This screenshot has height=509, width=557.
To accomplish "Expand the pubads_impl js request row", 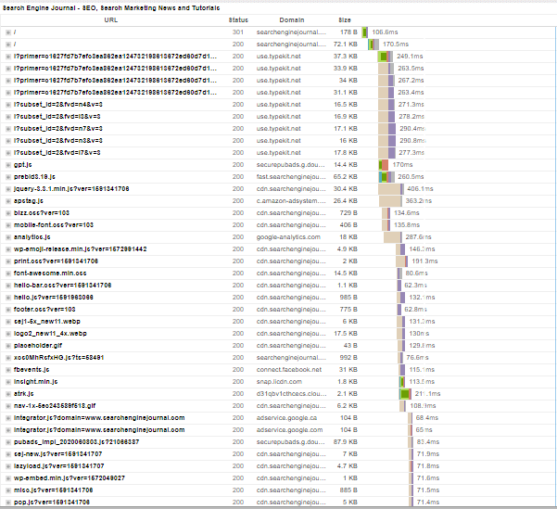I will coord(7,442).
